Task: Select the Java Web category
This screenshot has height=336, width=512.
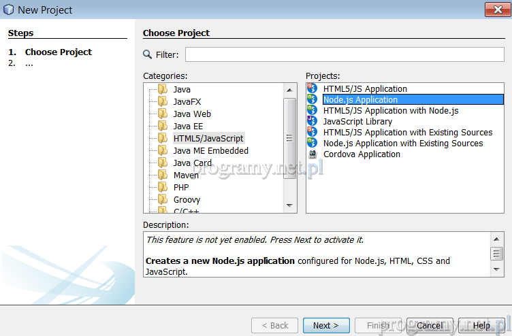Action: tap(192, 114)
